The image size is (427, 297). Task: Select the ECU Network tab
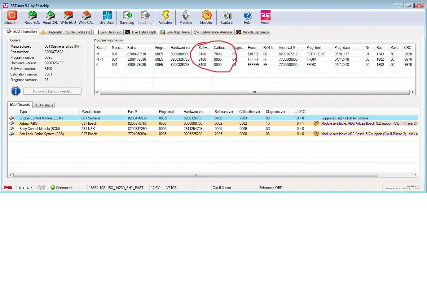(x=20, y=105)
